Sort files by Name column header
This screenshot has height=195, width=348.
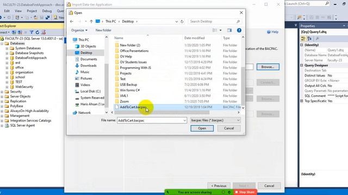[x=119, y=38]
